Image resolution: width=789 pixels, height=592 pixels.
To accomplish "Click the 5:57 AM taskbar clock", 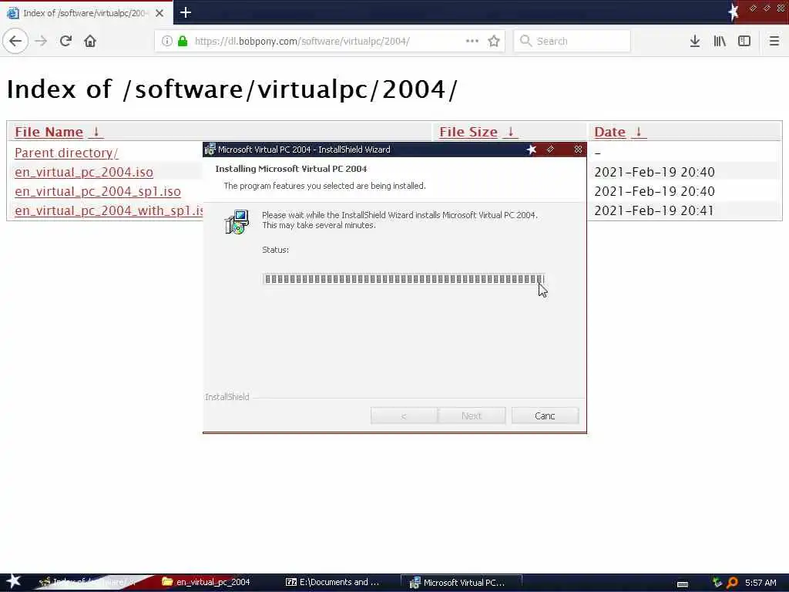I will 760,583.
